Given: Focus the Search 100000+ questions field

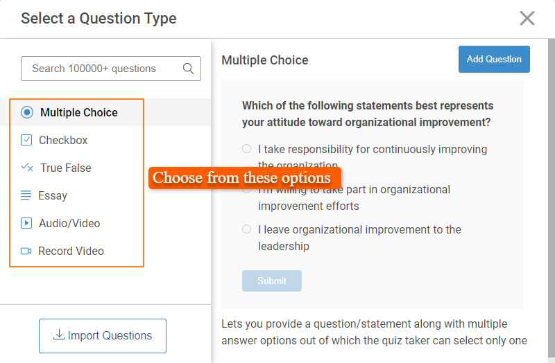Looking at the screenshot, I should 101,69.
